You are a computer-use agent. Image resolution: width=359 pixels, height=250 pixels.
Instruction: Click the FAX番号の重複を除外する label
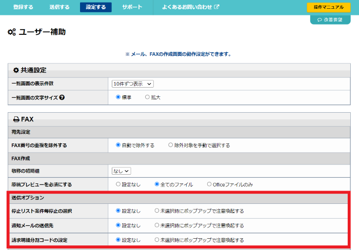[x=39, y=145]
